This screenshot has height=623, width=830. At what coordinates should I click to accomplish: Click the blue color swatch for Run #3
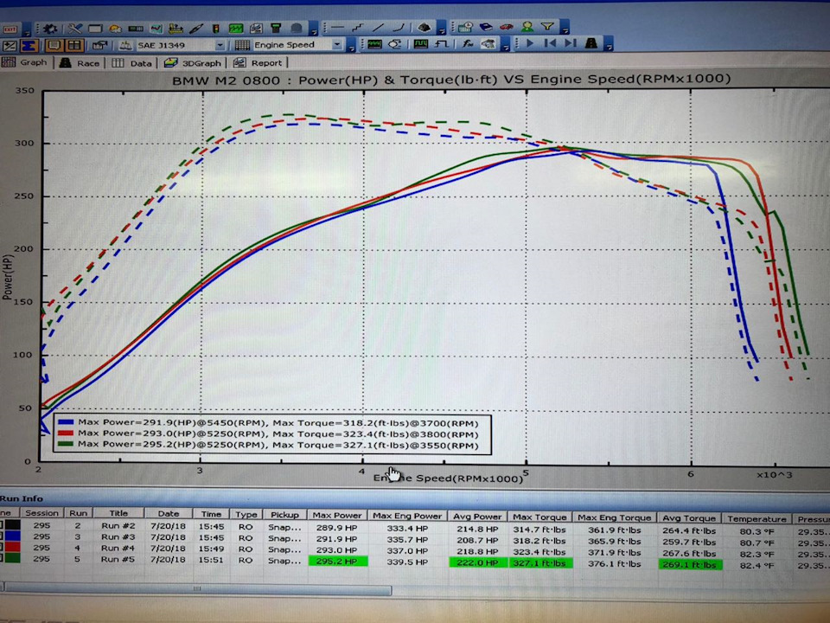[13, 536]
